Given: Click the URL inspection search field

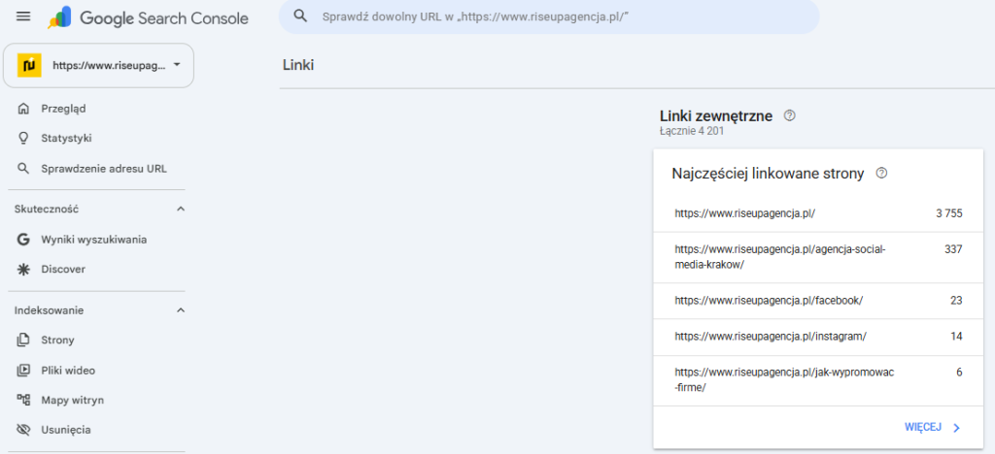Looking at the screenshot, I should click(549, 16).
